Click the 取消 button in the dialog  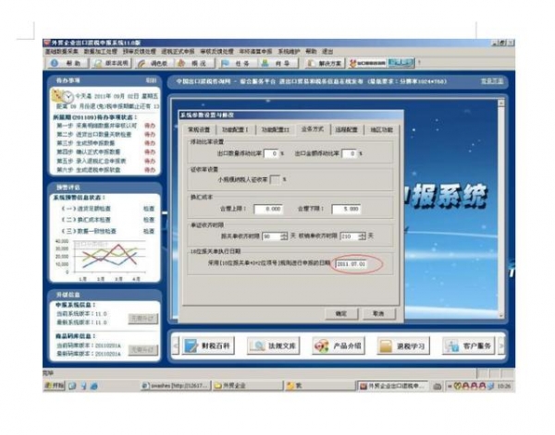point(378,313)
